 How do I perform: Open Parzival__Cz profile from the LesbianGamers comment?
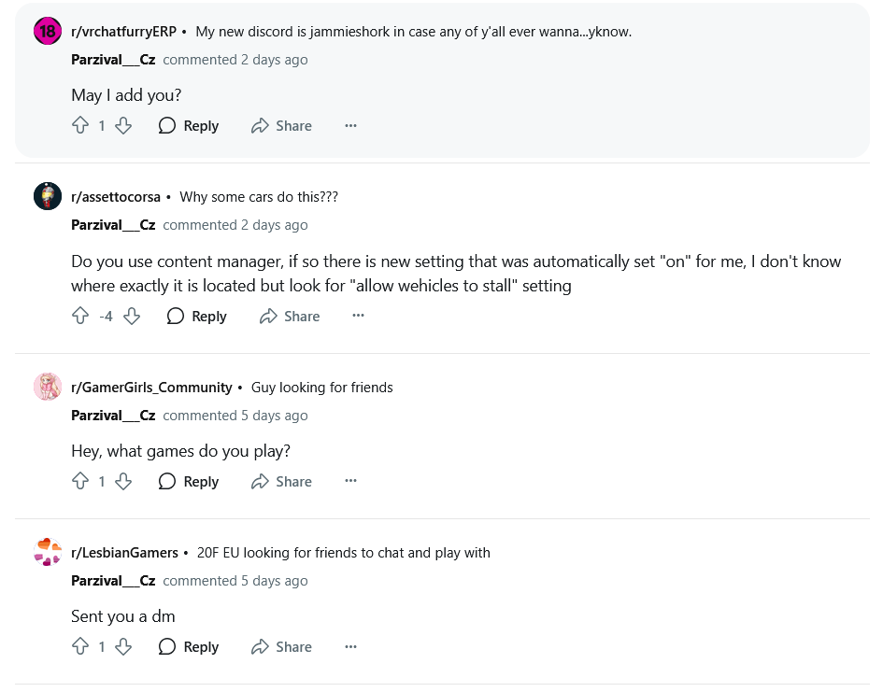point(113,581)
